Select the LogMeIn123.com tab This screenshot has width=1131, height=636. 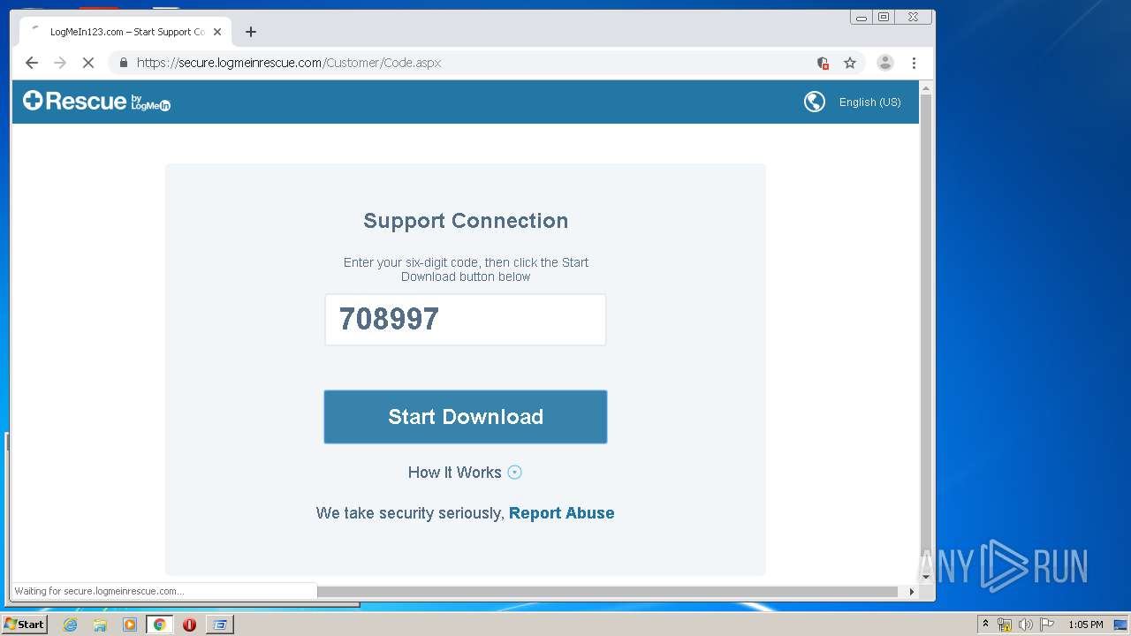coord(126,32)
